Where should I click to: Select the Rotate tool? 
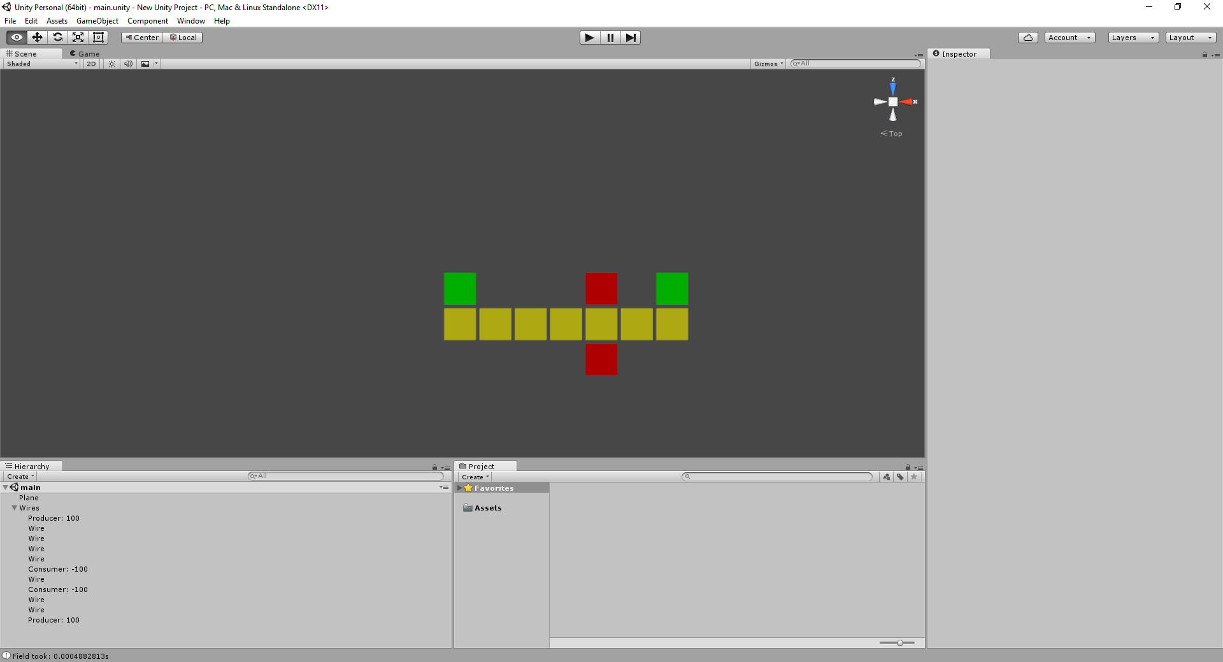pyautogui.click(x=57, y=38)
